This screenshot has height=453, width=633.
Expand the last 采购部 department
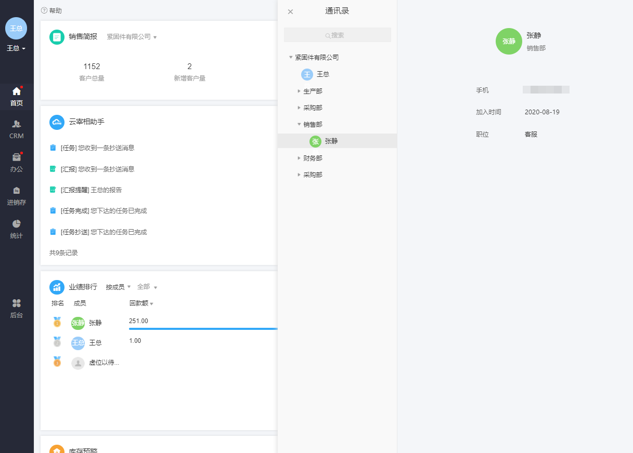pos(299,175)
